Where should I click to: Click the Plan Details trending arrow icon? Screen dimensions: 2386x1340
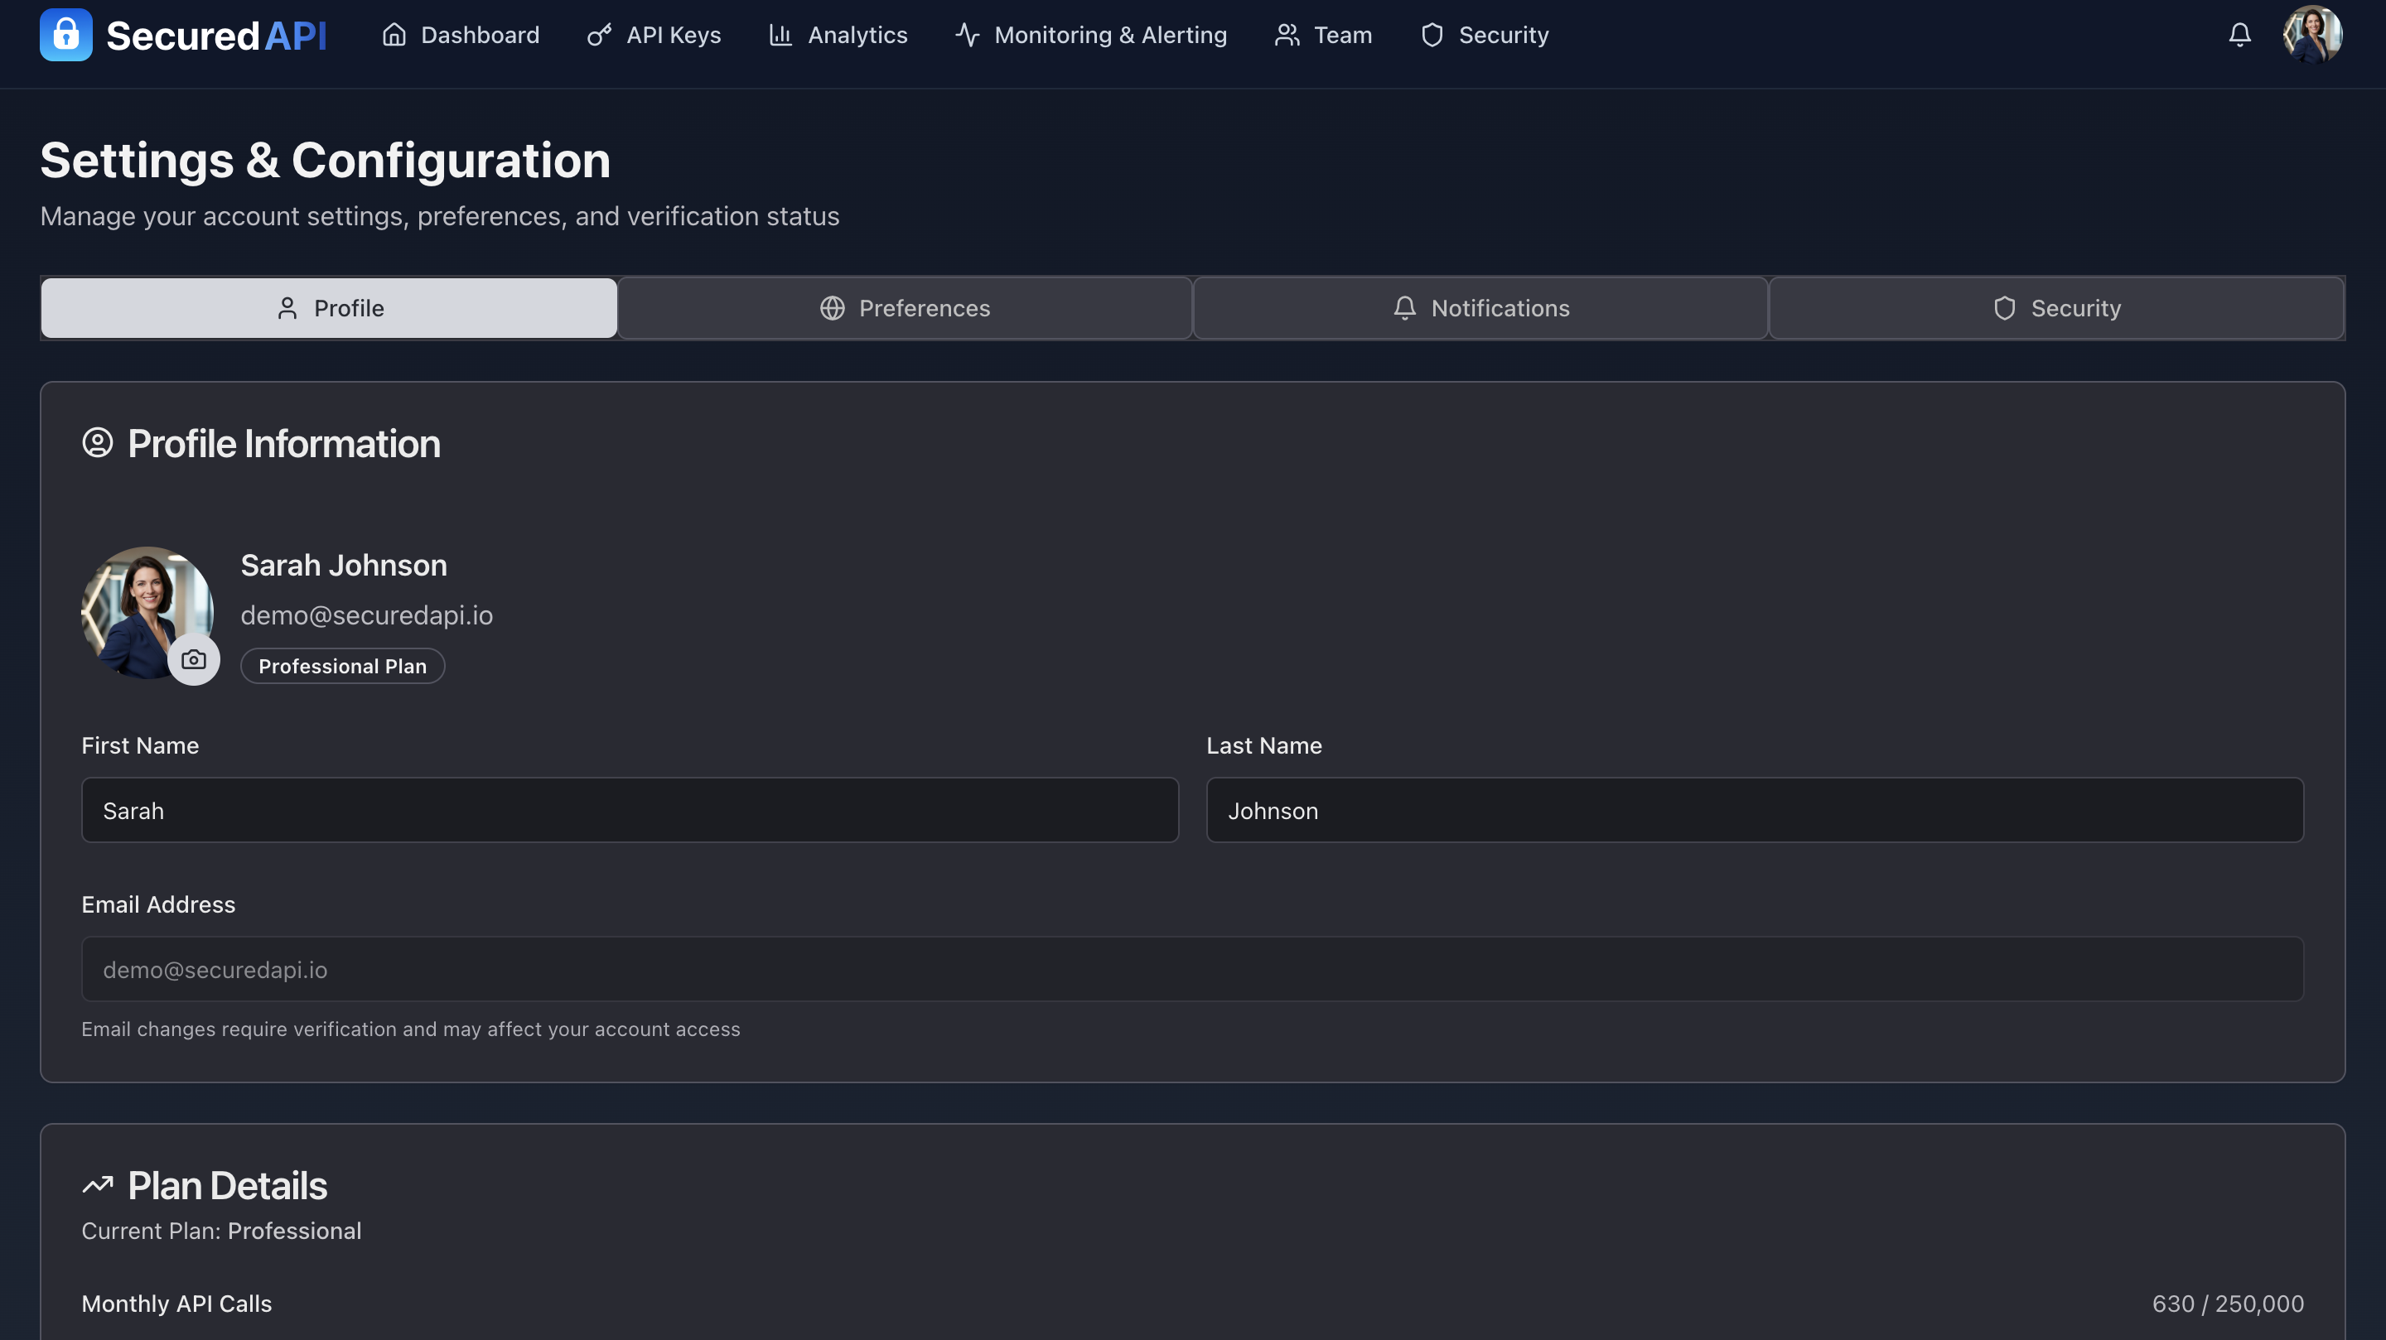[x=97, y=1184]
